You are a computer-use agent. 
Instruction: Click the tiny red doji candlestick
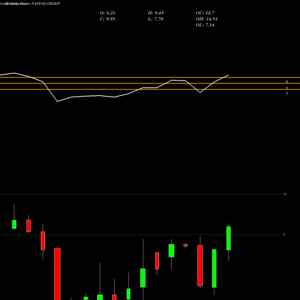185,245
